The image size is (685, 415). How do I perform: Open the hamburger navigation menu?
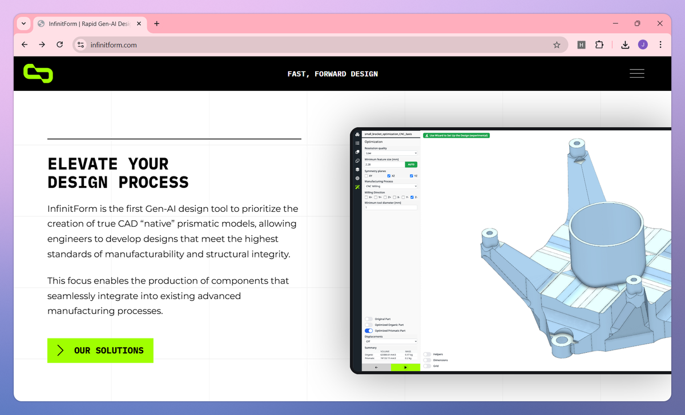point(636,74)
